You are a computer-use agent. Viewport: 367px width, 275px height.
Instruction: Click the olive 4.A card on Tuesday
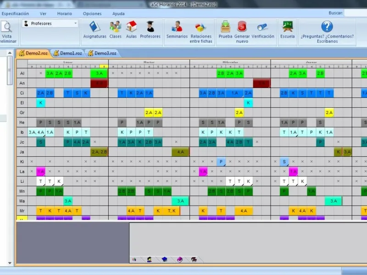click(180, 152)
